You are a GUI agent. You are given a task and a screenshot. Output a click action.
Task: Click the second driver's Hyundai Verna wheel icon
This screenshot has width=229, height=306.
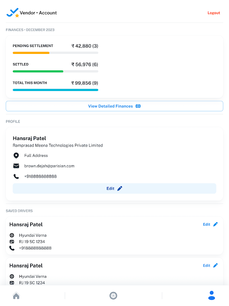pos(12,277)
